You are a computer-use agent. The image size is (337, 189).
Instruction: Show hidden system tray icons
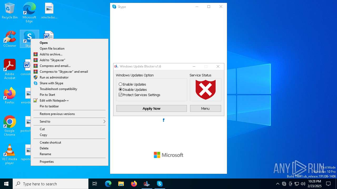point(277,184)
